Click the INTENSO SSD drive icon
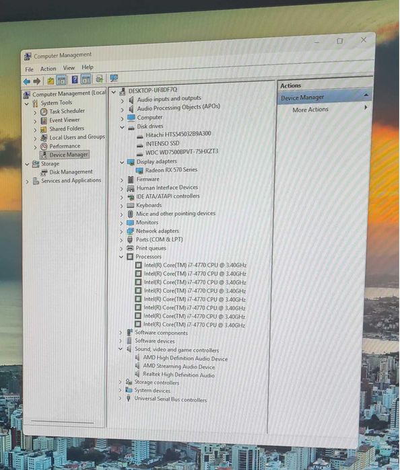 139,145
